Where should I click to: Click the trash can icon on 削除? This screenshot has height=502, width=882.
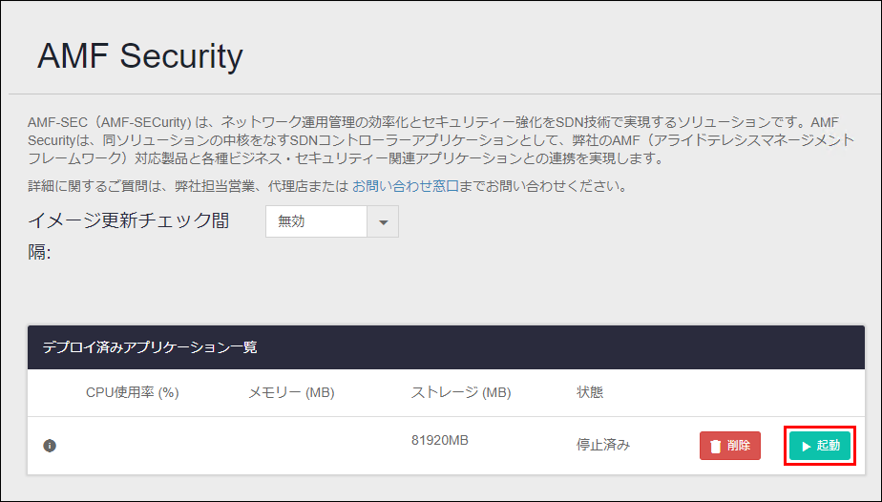click(716, 447)
